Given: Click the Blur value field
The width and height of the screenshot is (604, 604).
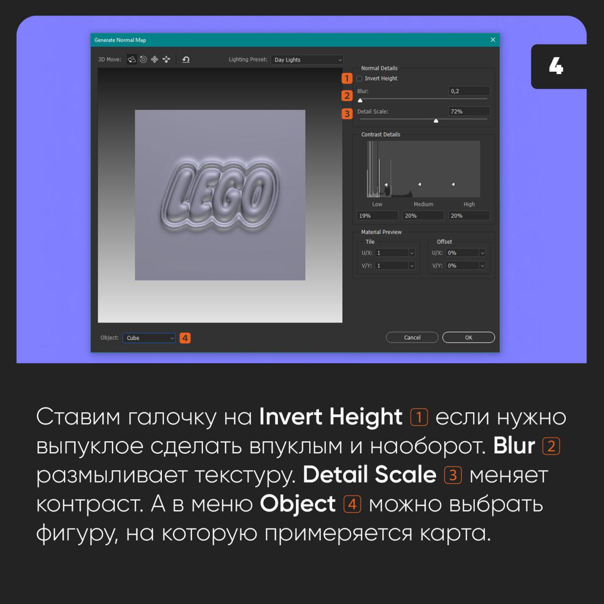Looking at the screenshot, I should coord(469,91).
